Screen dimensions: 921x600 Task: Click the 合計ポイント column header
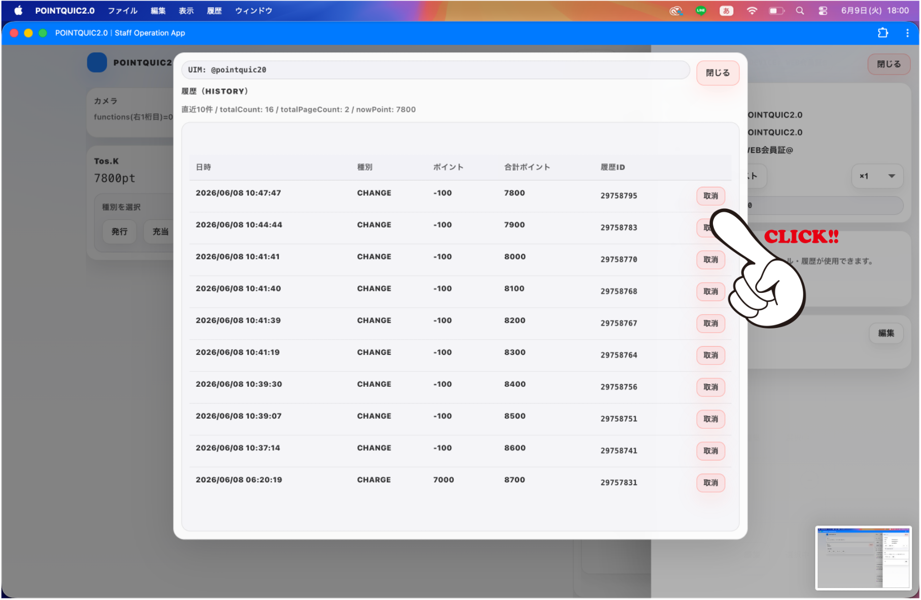pos(527,167)
